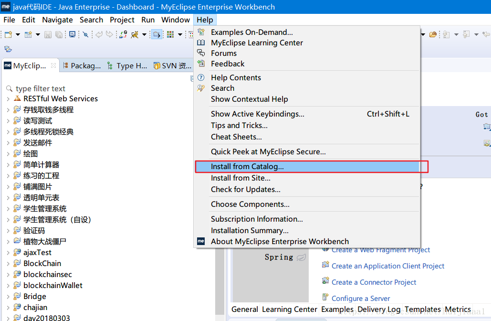Expand the 读写测试 project
The width and height of the screenshot is (491, 321).
(x=8, y=121)
